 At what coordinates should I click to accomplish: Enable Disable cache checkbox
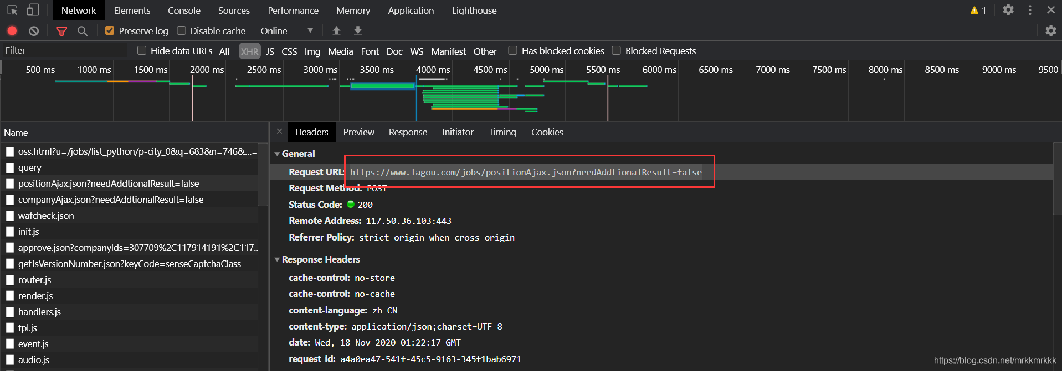coord(181,30)
